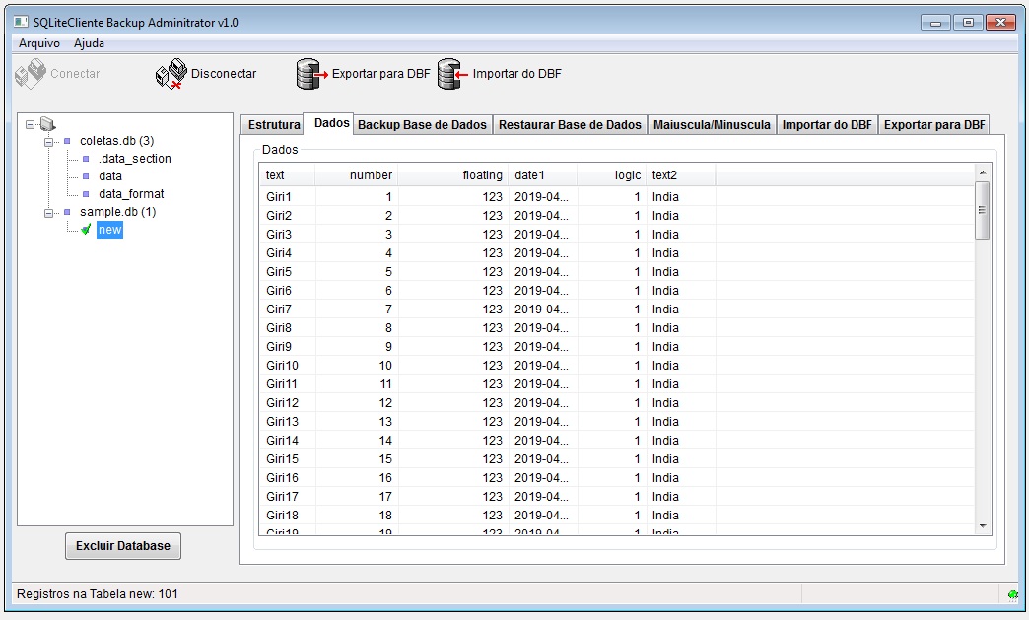Click the Importar do DBF toolbar icon
Screen dimensions: 1029x620
451,74
